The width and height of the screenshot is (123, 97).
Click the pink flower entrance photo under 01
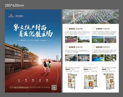[71, 39]
